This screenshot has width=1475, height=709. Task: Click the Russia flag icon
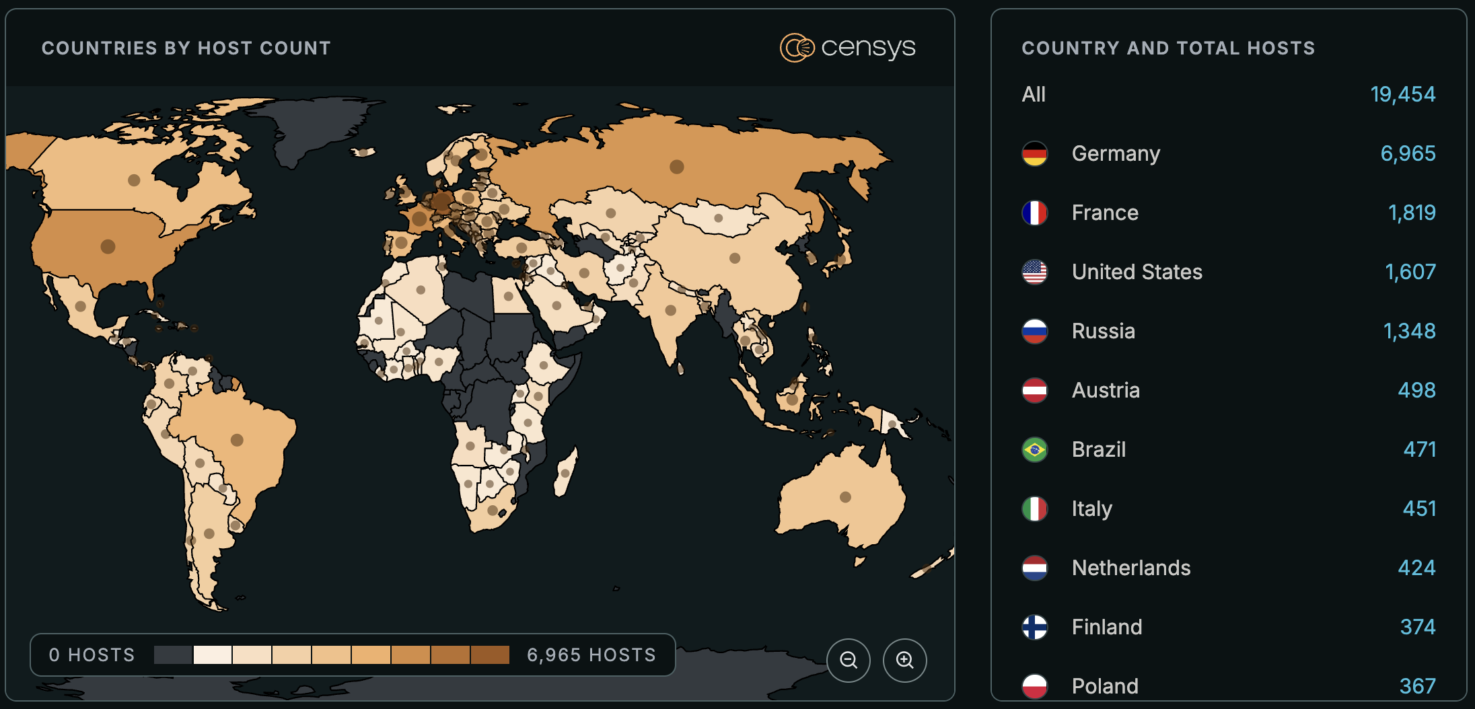pos(1035,331)
